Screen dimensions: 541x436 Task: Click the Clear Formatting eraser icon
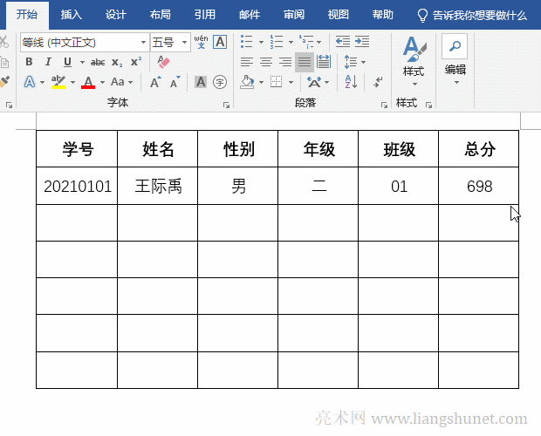pos(163,62)
